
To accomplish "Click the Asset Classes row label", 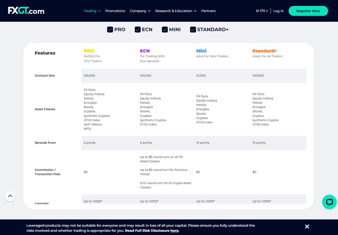I will point(45,109).
